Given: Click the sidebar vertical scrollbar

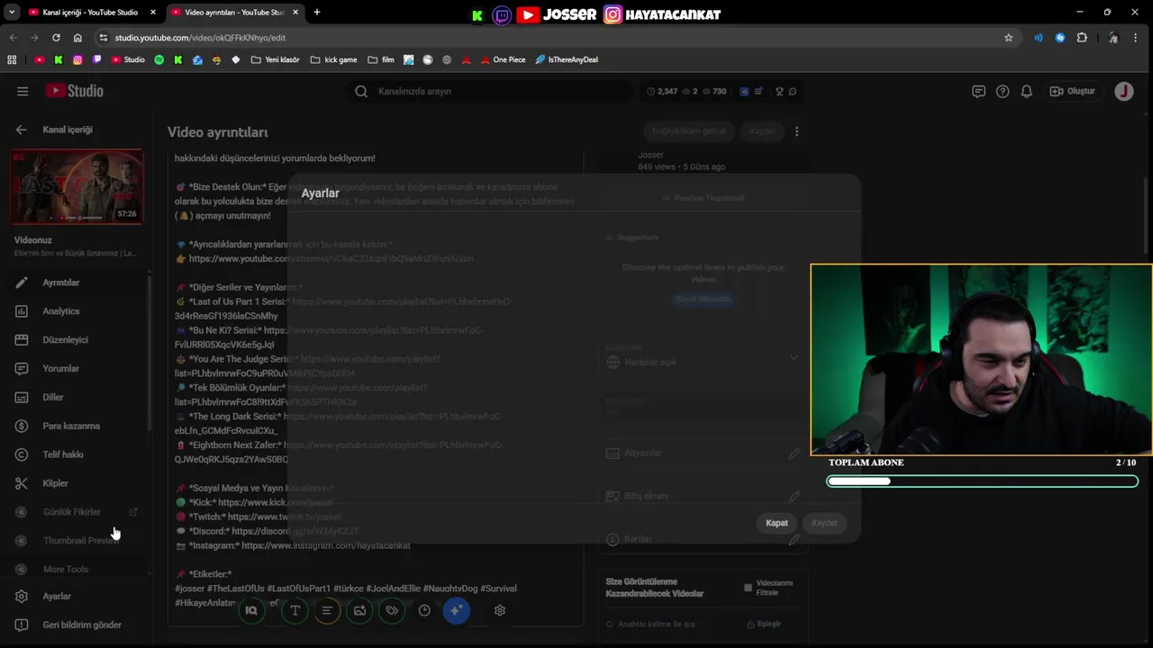Looking at the screenshot, I should pos(150,351).
